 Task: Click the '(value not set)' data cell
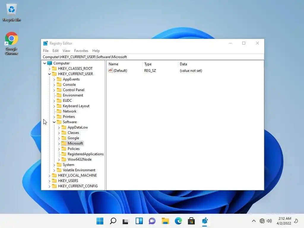point(191,71)
